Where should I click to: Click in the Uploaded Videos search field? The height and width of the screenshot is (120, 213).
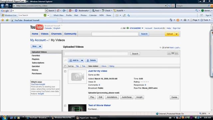(x=96, y=54)
